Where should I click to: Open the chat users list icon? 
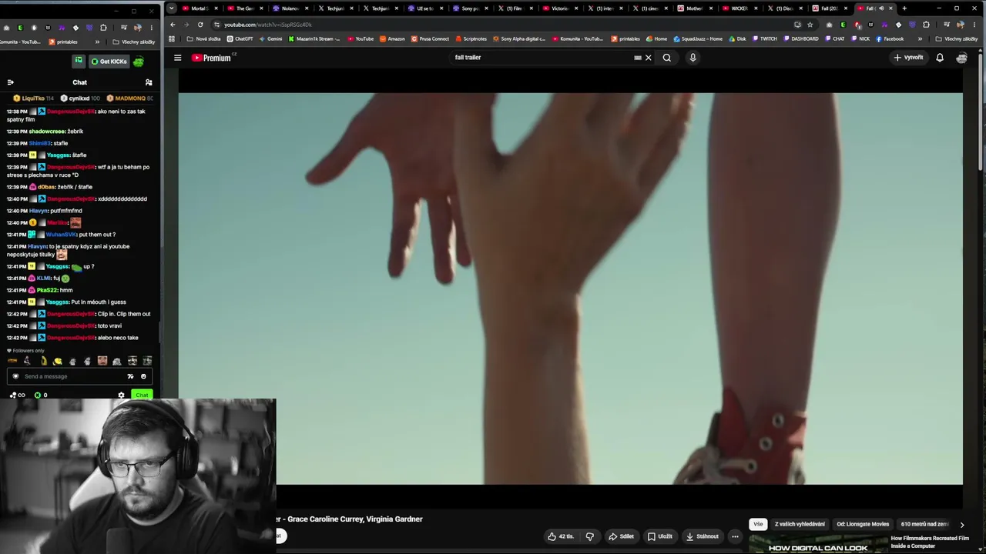(x=149, y=82)
